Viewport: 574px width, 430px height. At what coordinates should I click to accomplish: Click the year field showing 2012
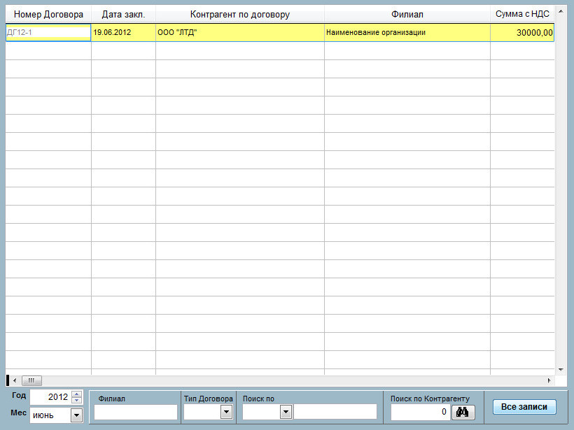click(51, 397)
